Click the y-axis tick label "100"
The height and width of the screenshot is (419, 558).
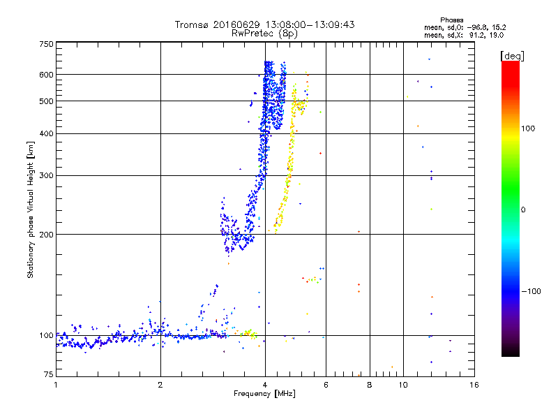click(x=46, y=336)
